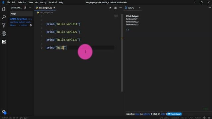Click line number 9 in gutter
The image size is (212, 119).
(42, 48)
